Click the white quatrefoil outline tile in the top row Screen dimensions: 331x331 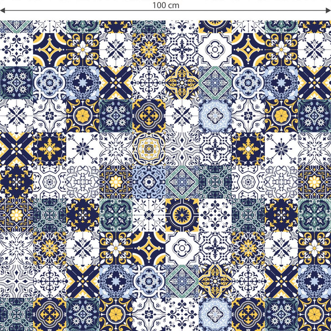(215, 49)
